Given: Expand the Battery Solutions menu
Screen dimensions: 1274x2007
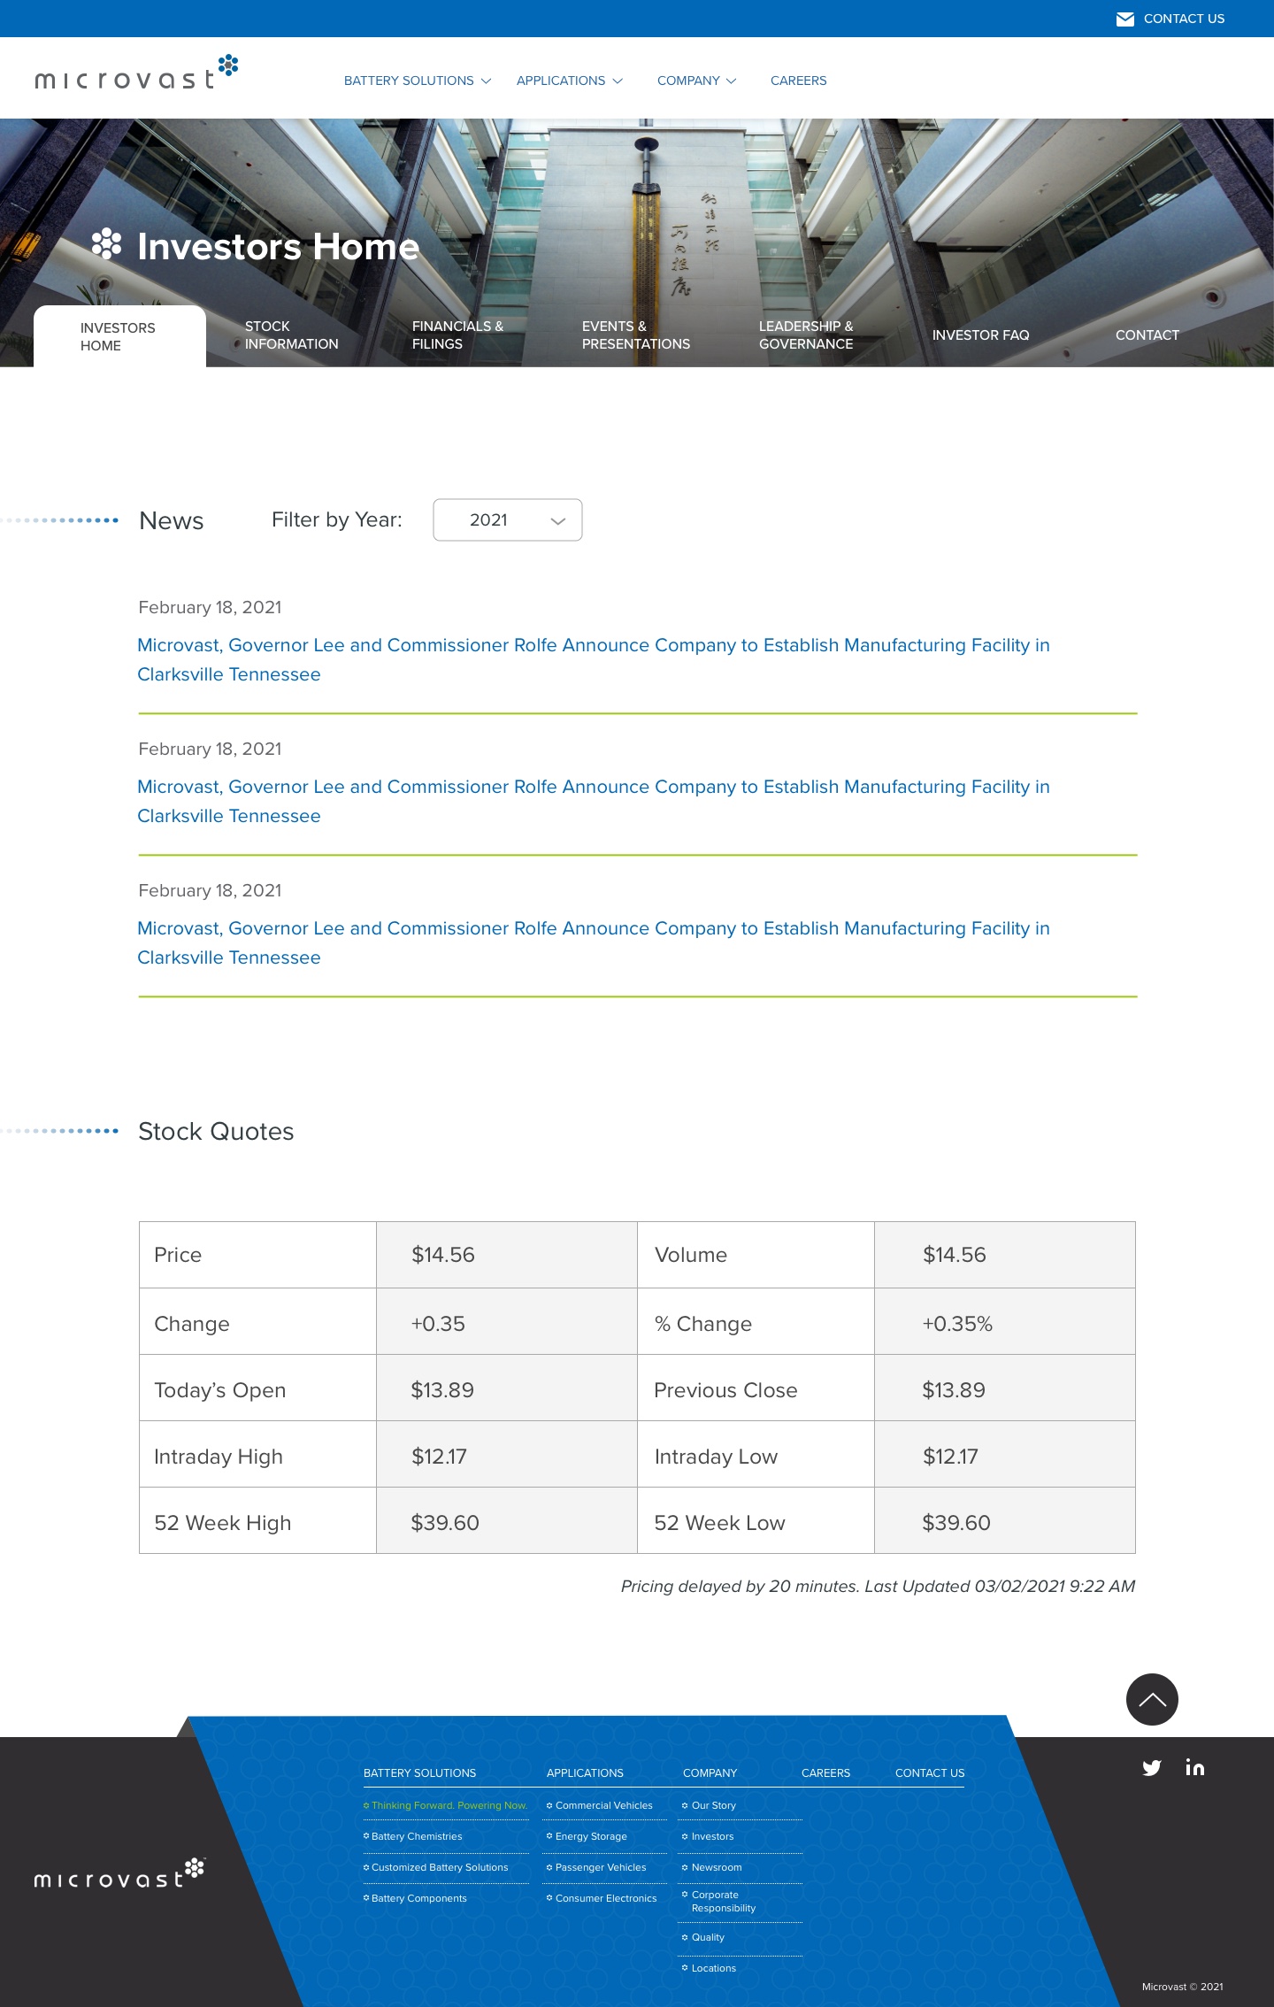Looking at the screenshot, I should [417, 81].
